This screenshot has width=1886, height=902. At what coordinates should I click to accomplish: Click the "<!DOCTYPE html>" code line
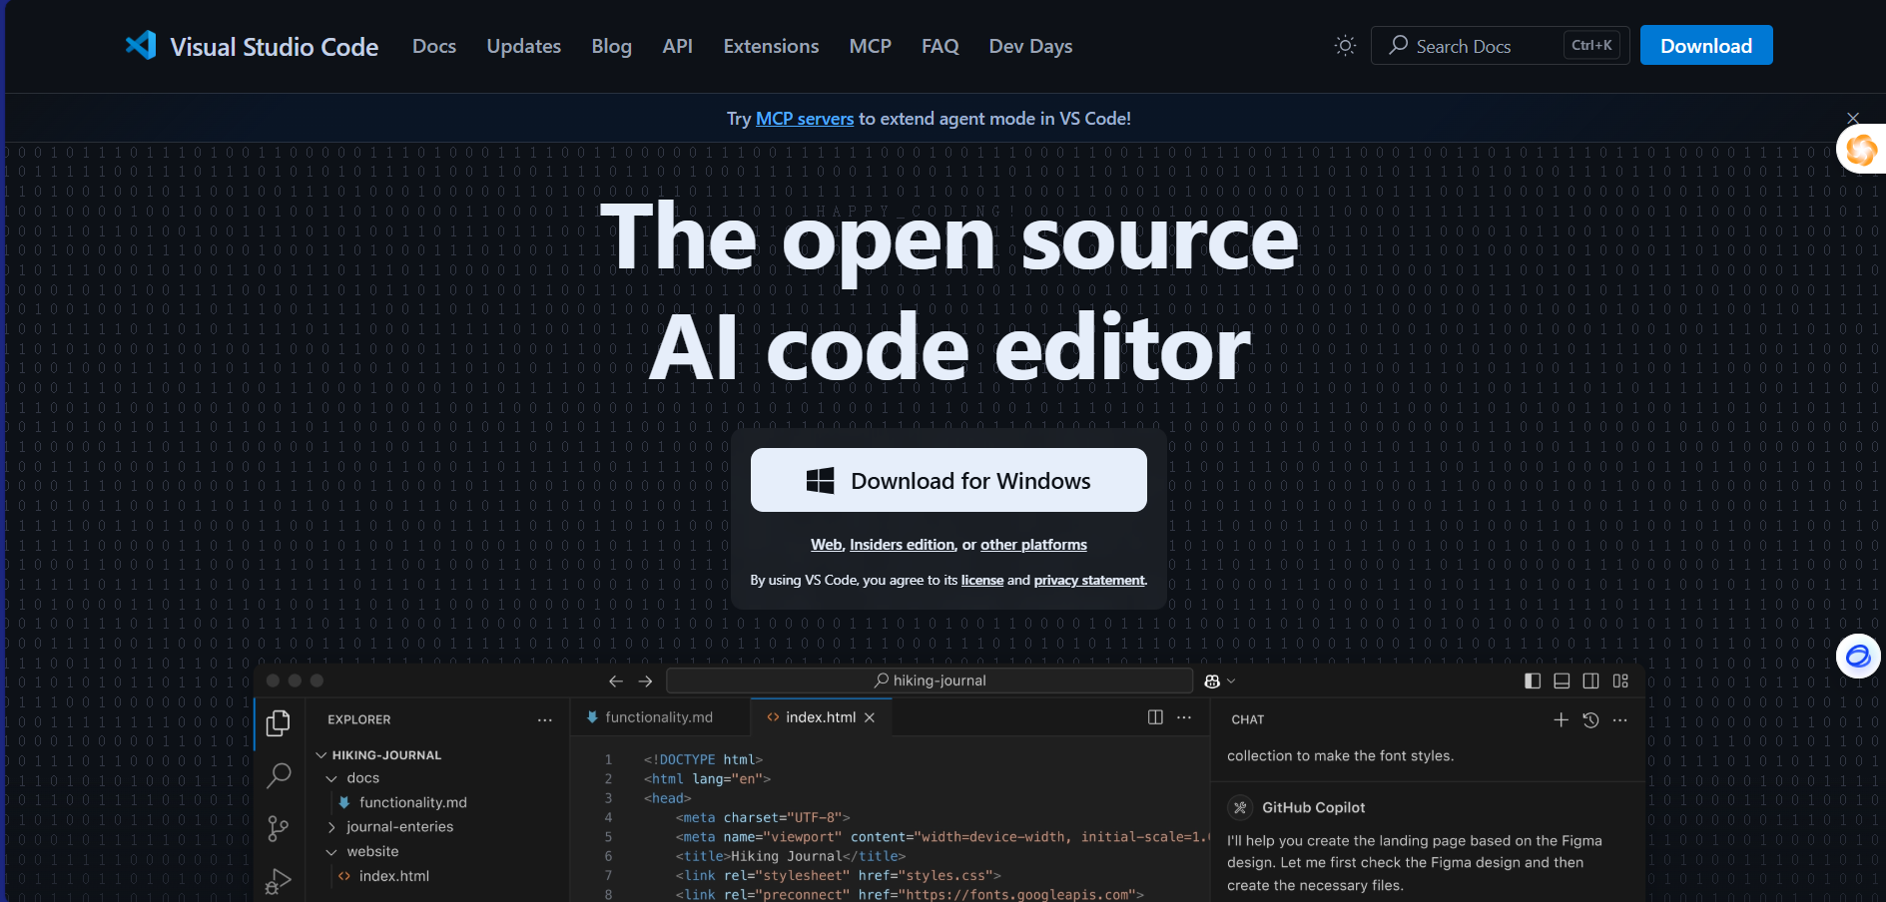tap(703, 759)
